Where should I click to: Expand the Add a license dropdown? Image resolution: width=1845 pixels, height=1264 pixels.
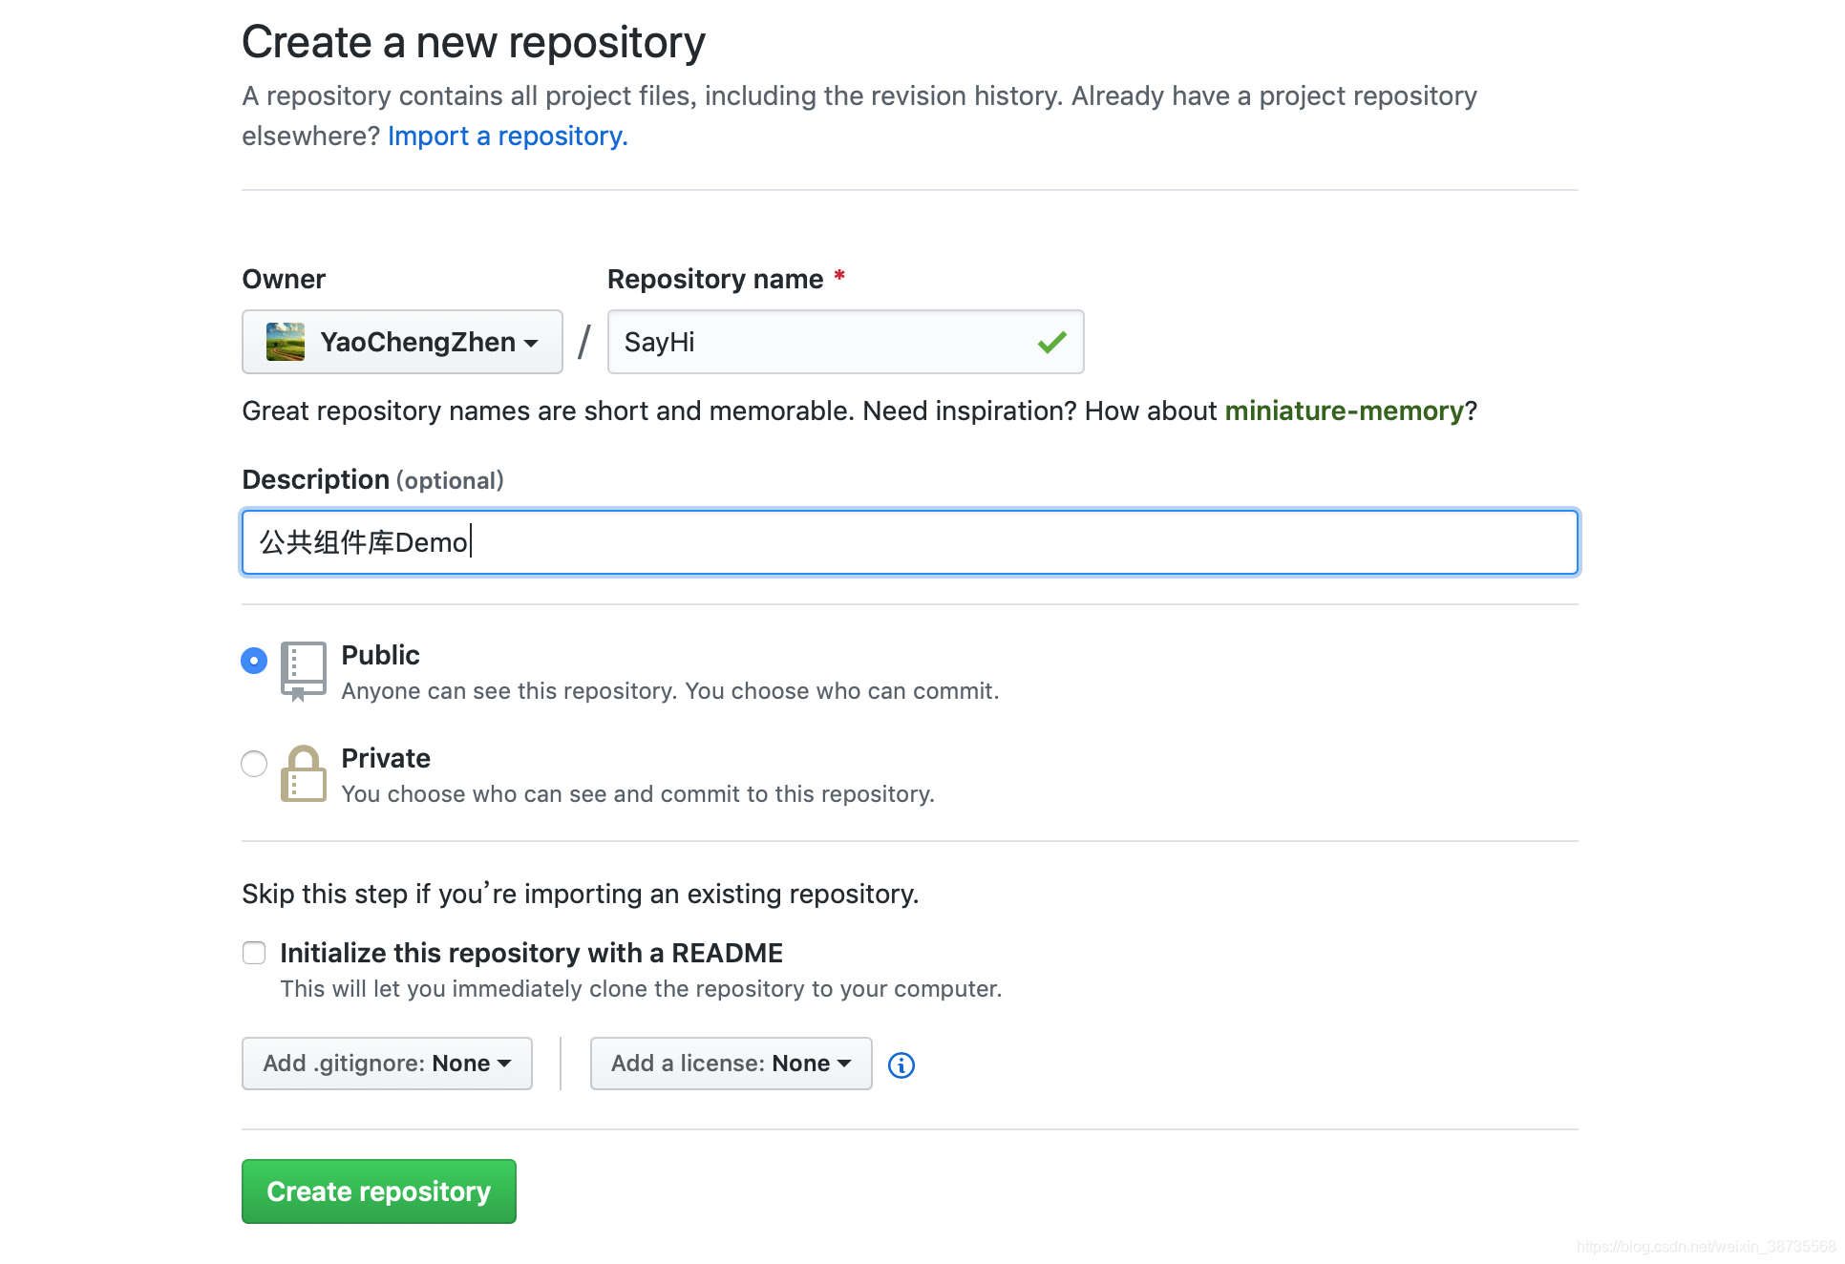pos(731,1064)
